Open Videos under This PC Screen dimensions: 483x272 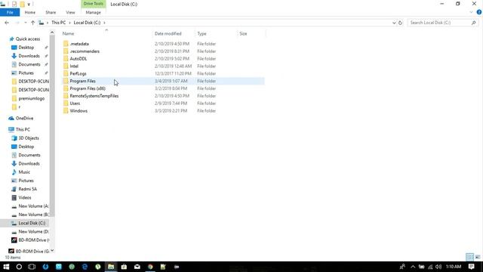(x=25, y=198)
